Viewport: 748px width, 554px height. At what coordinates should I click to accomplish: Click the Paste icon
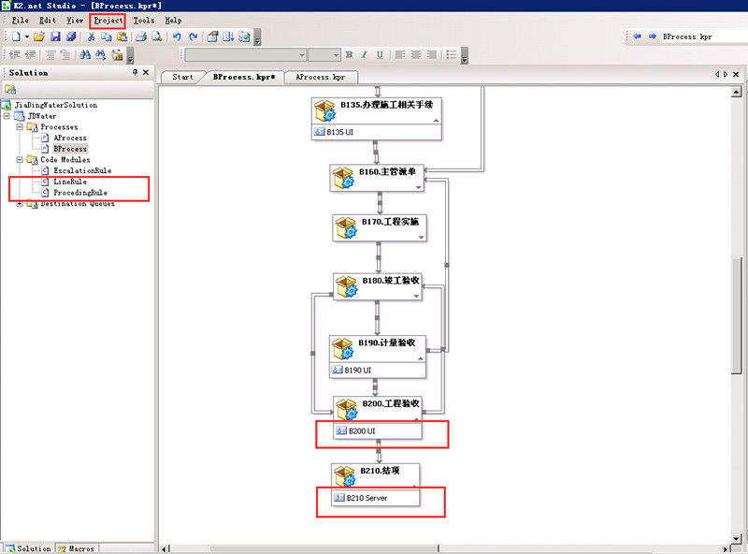pyautogui.click(x=122, y=36)
